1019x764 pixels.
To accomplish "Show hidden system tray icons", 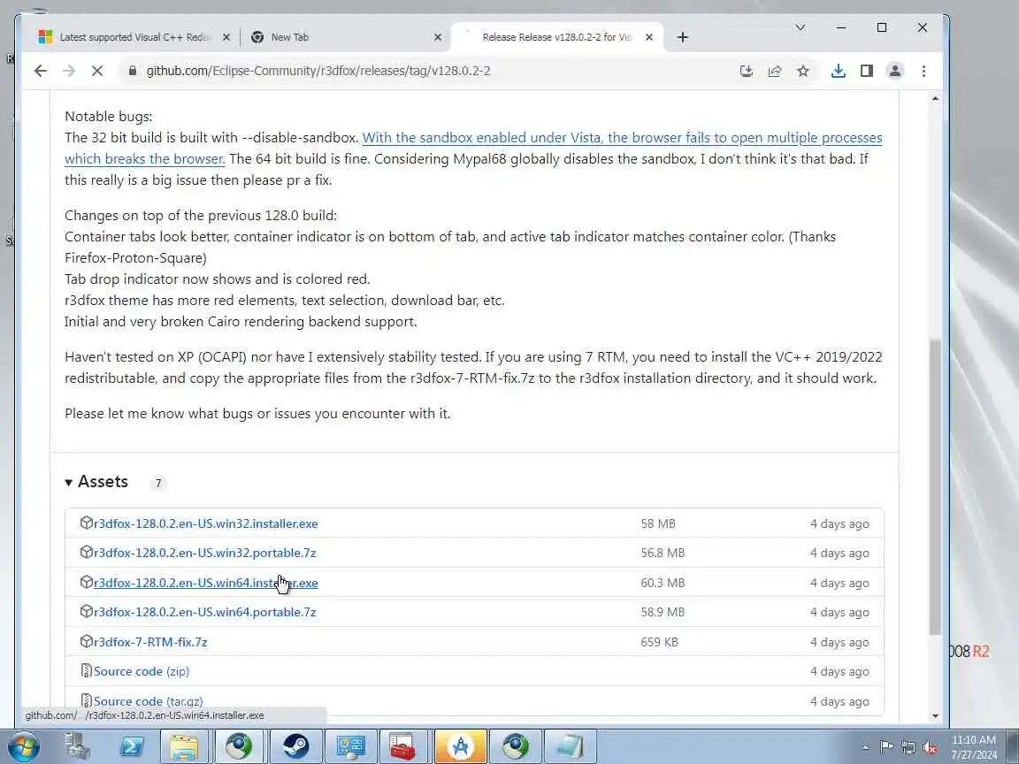I will pos(865,748).
